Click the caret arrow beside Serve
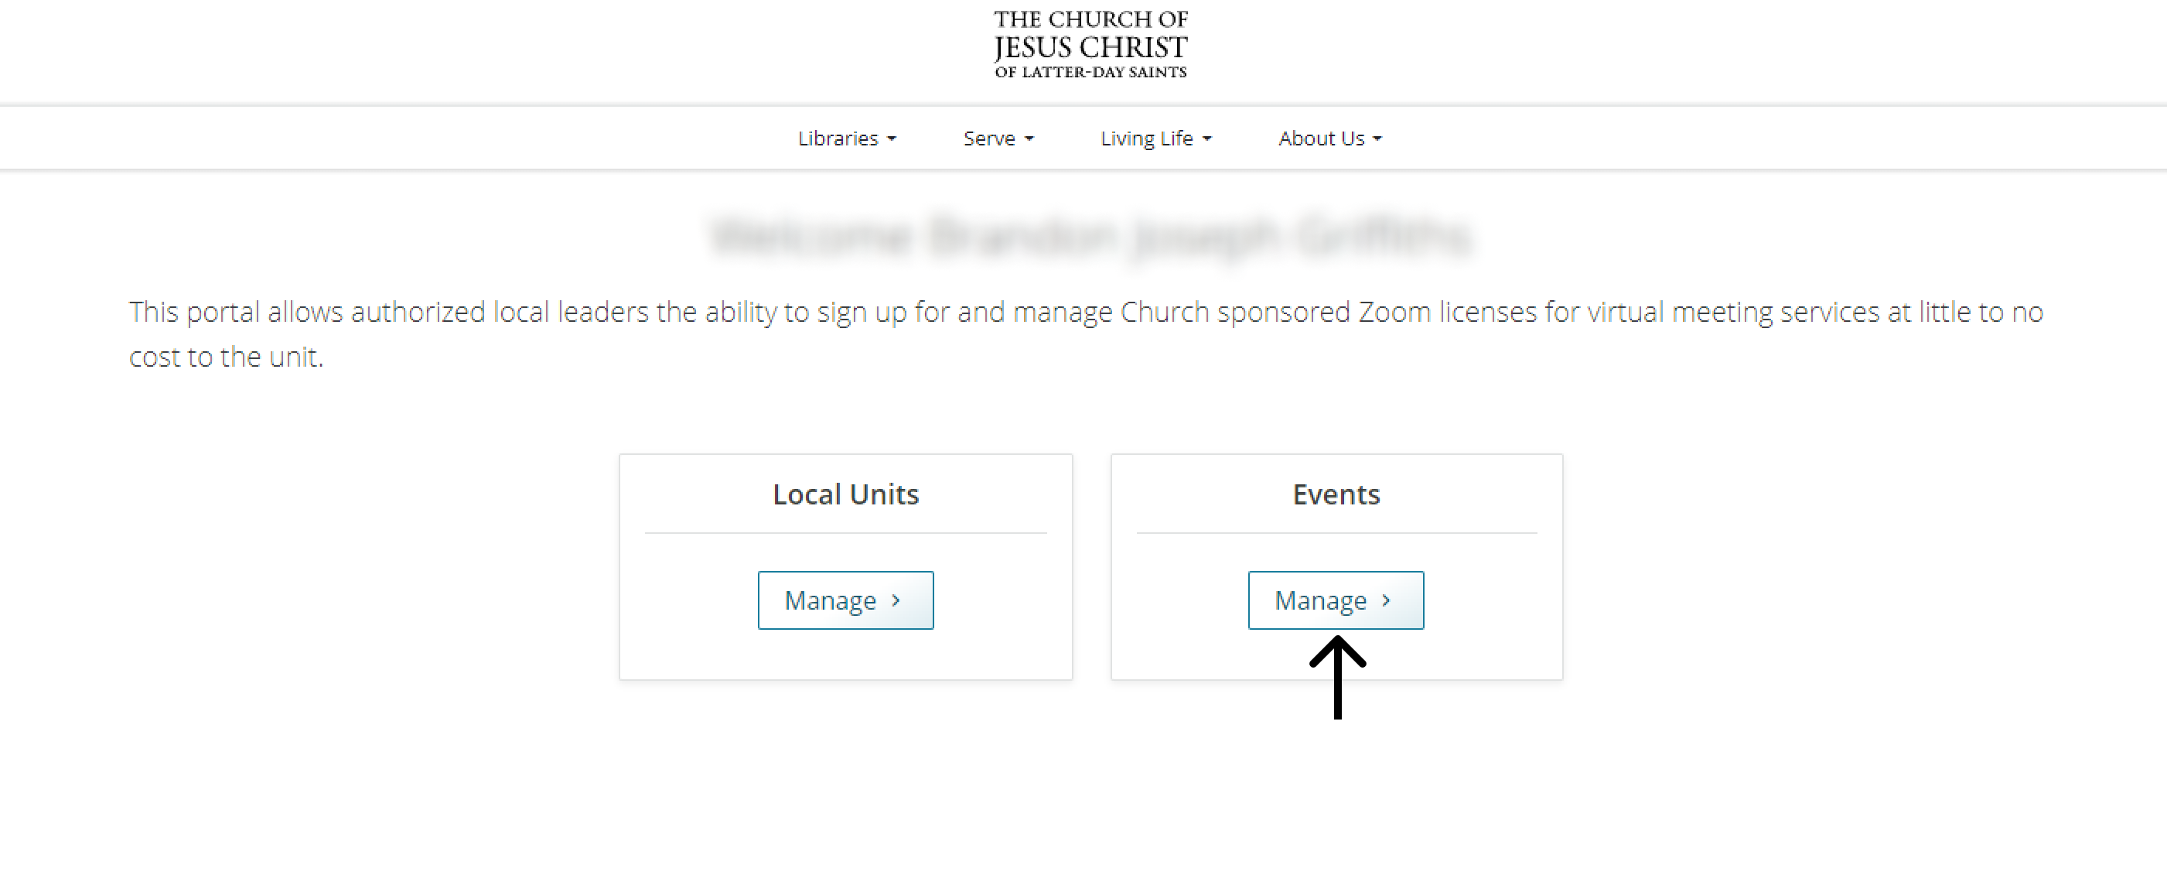The image size is (2167, 882). tap(1029, 138)
